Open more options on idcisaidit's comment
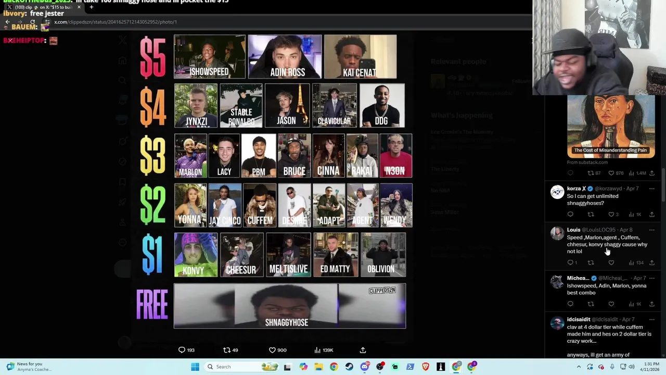The height and width of the screenshot is (375, 666). (x=651, y=319)
